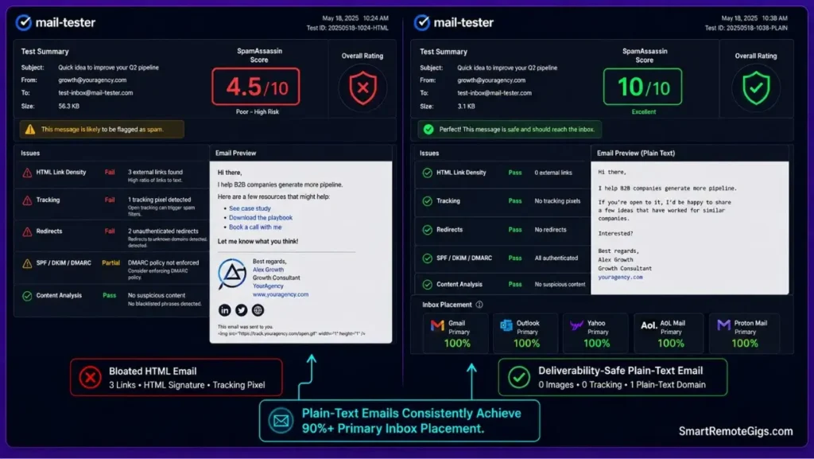
Task: Click 'Excellent' score label
Action: [x=644, y=111]
